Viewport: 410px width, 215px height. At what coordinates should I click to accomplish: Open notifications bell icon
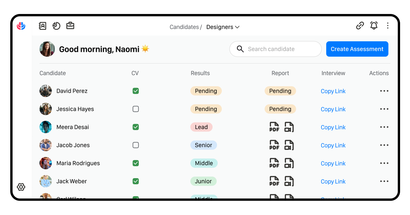374,26
